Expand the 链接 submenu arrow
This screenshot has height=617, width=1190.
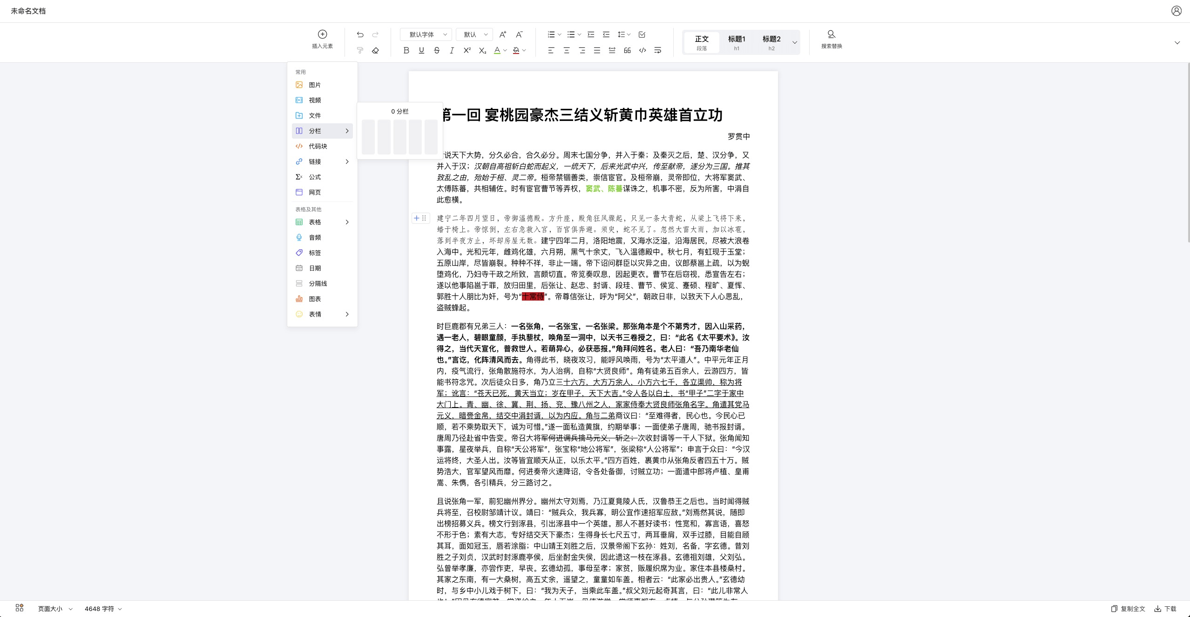347,161
